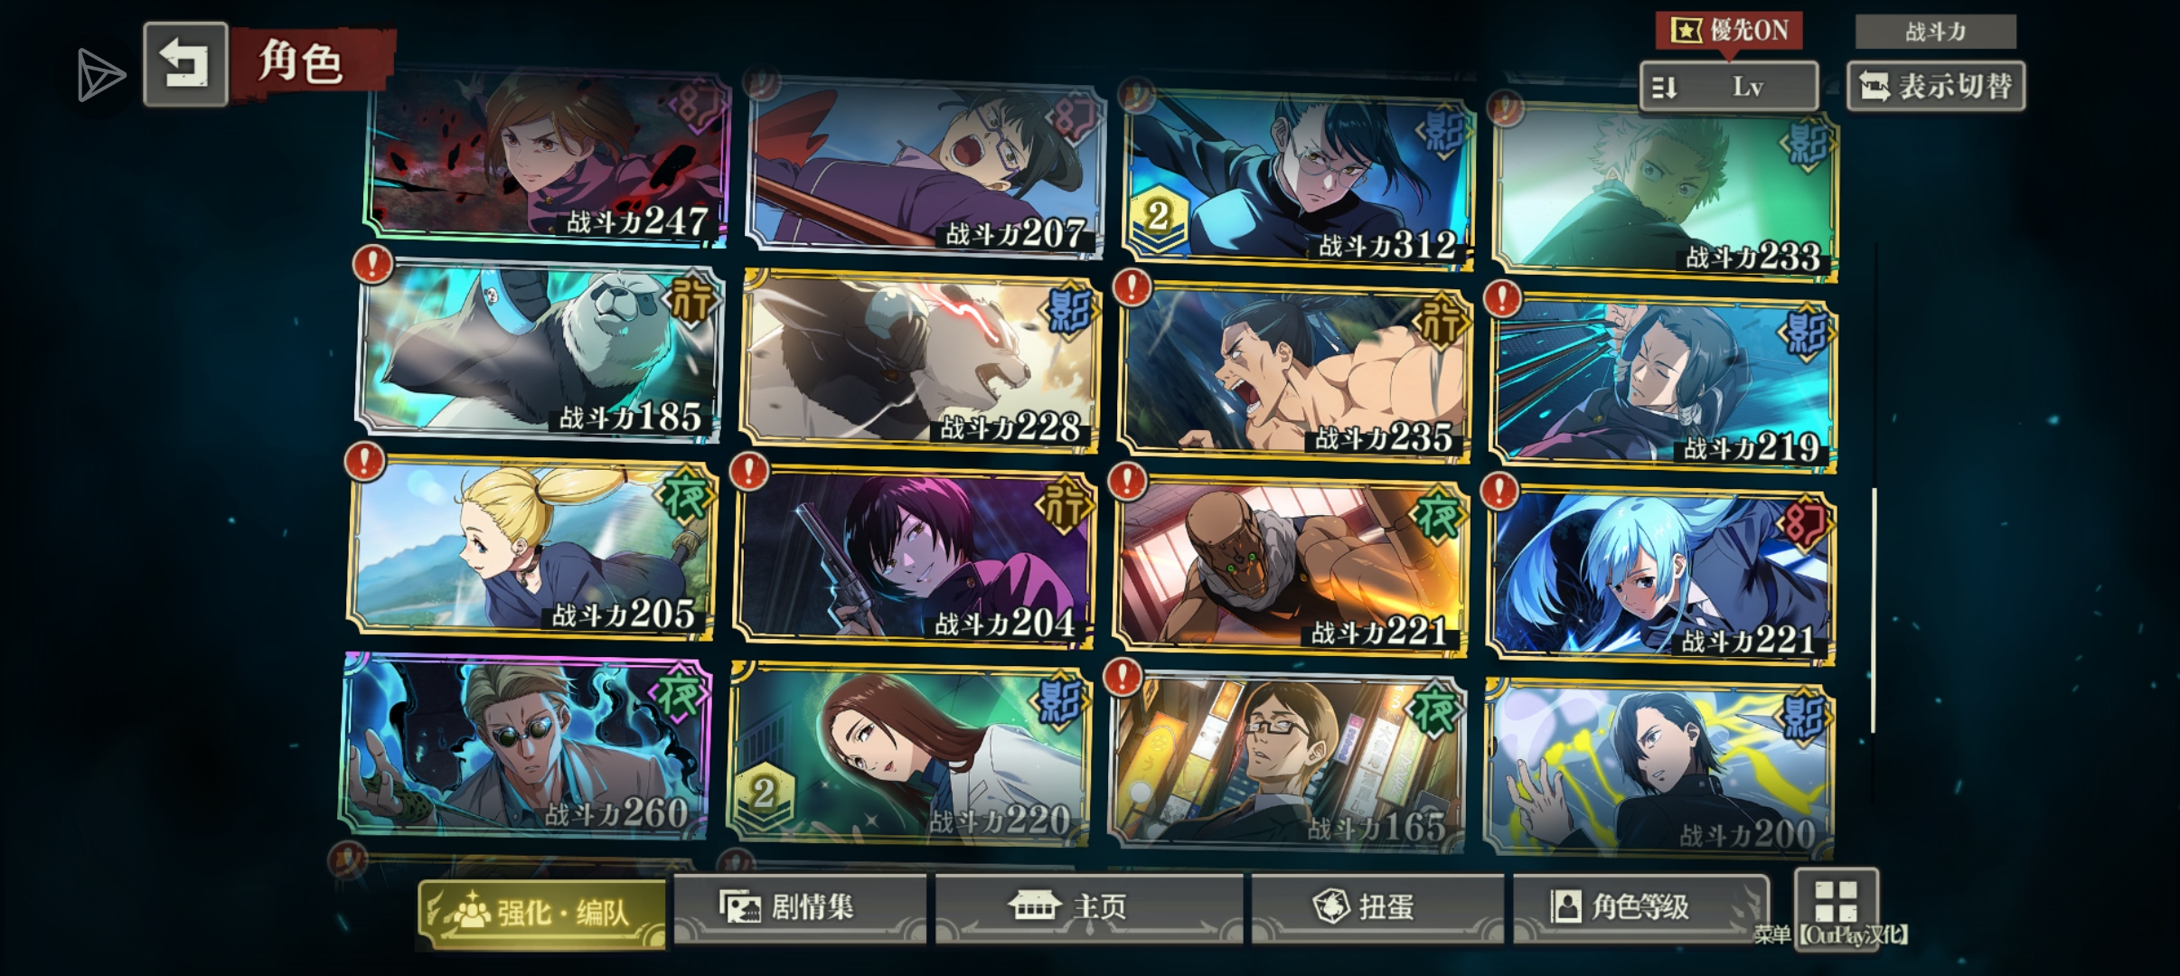Click the red alert badge on card 165
Viewport: 2180px width, 976px height.
pyautogui.click(x=1123, y=675)
